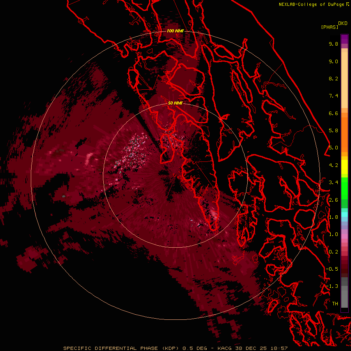Click the 5.8 scale value
The width and height of the screenshot is (351, 351).
click(x=333, y=131)
